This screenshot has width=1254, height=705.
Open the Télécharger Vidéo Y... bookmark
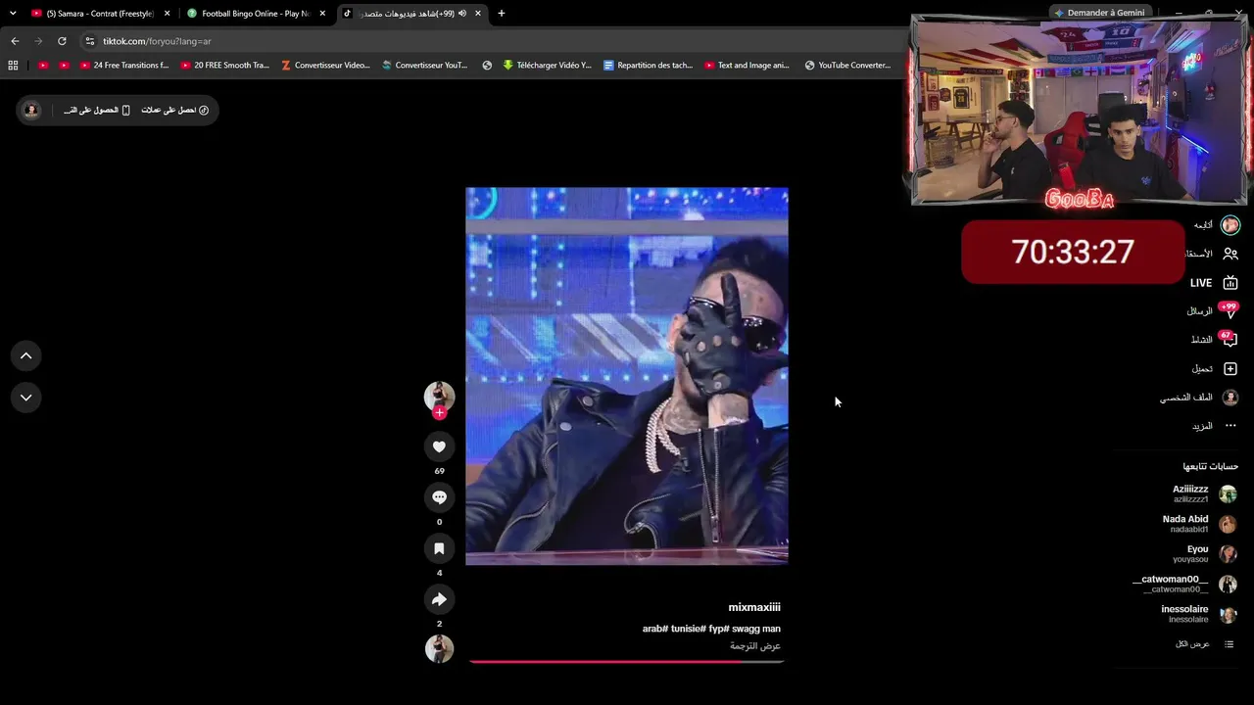547,66
